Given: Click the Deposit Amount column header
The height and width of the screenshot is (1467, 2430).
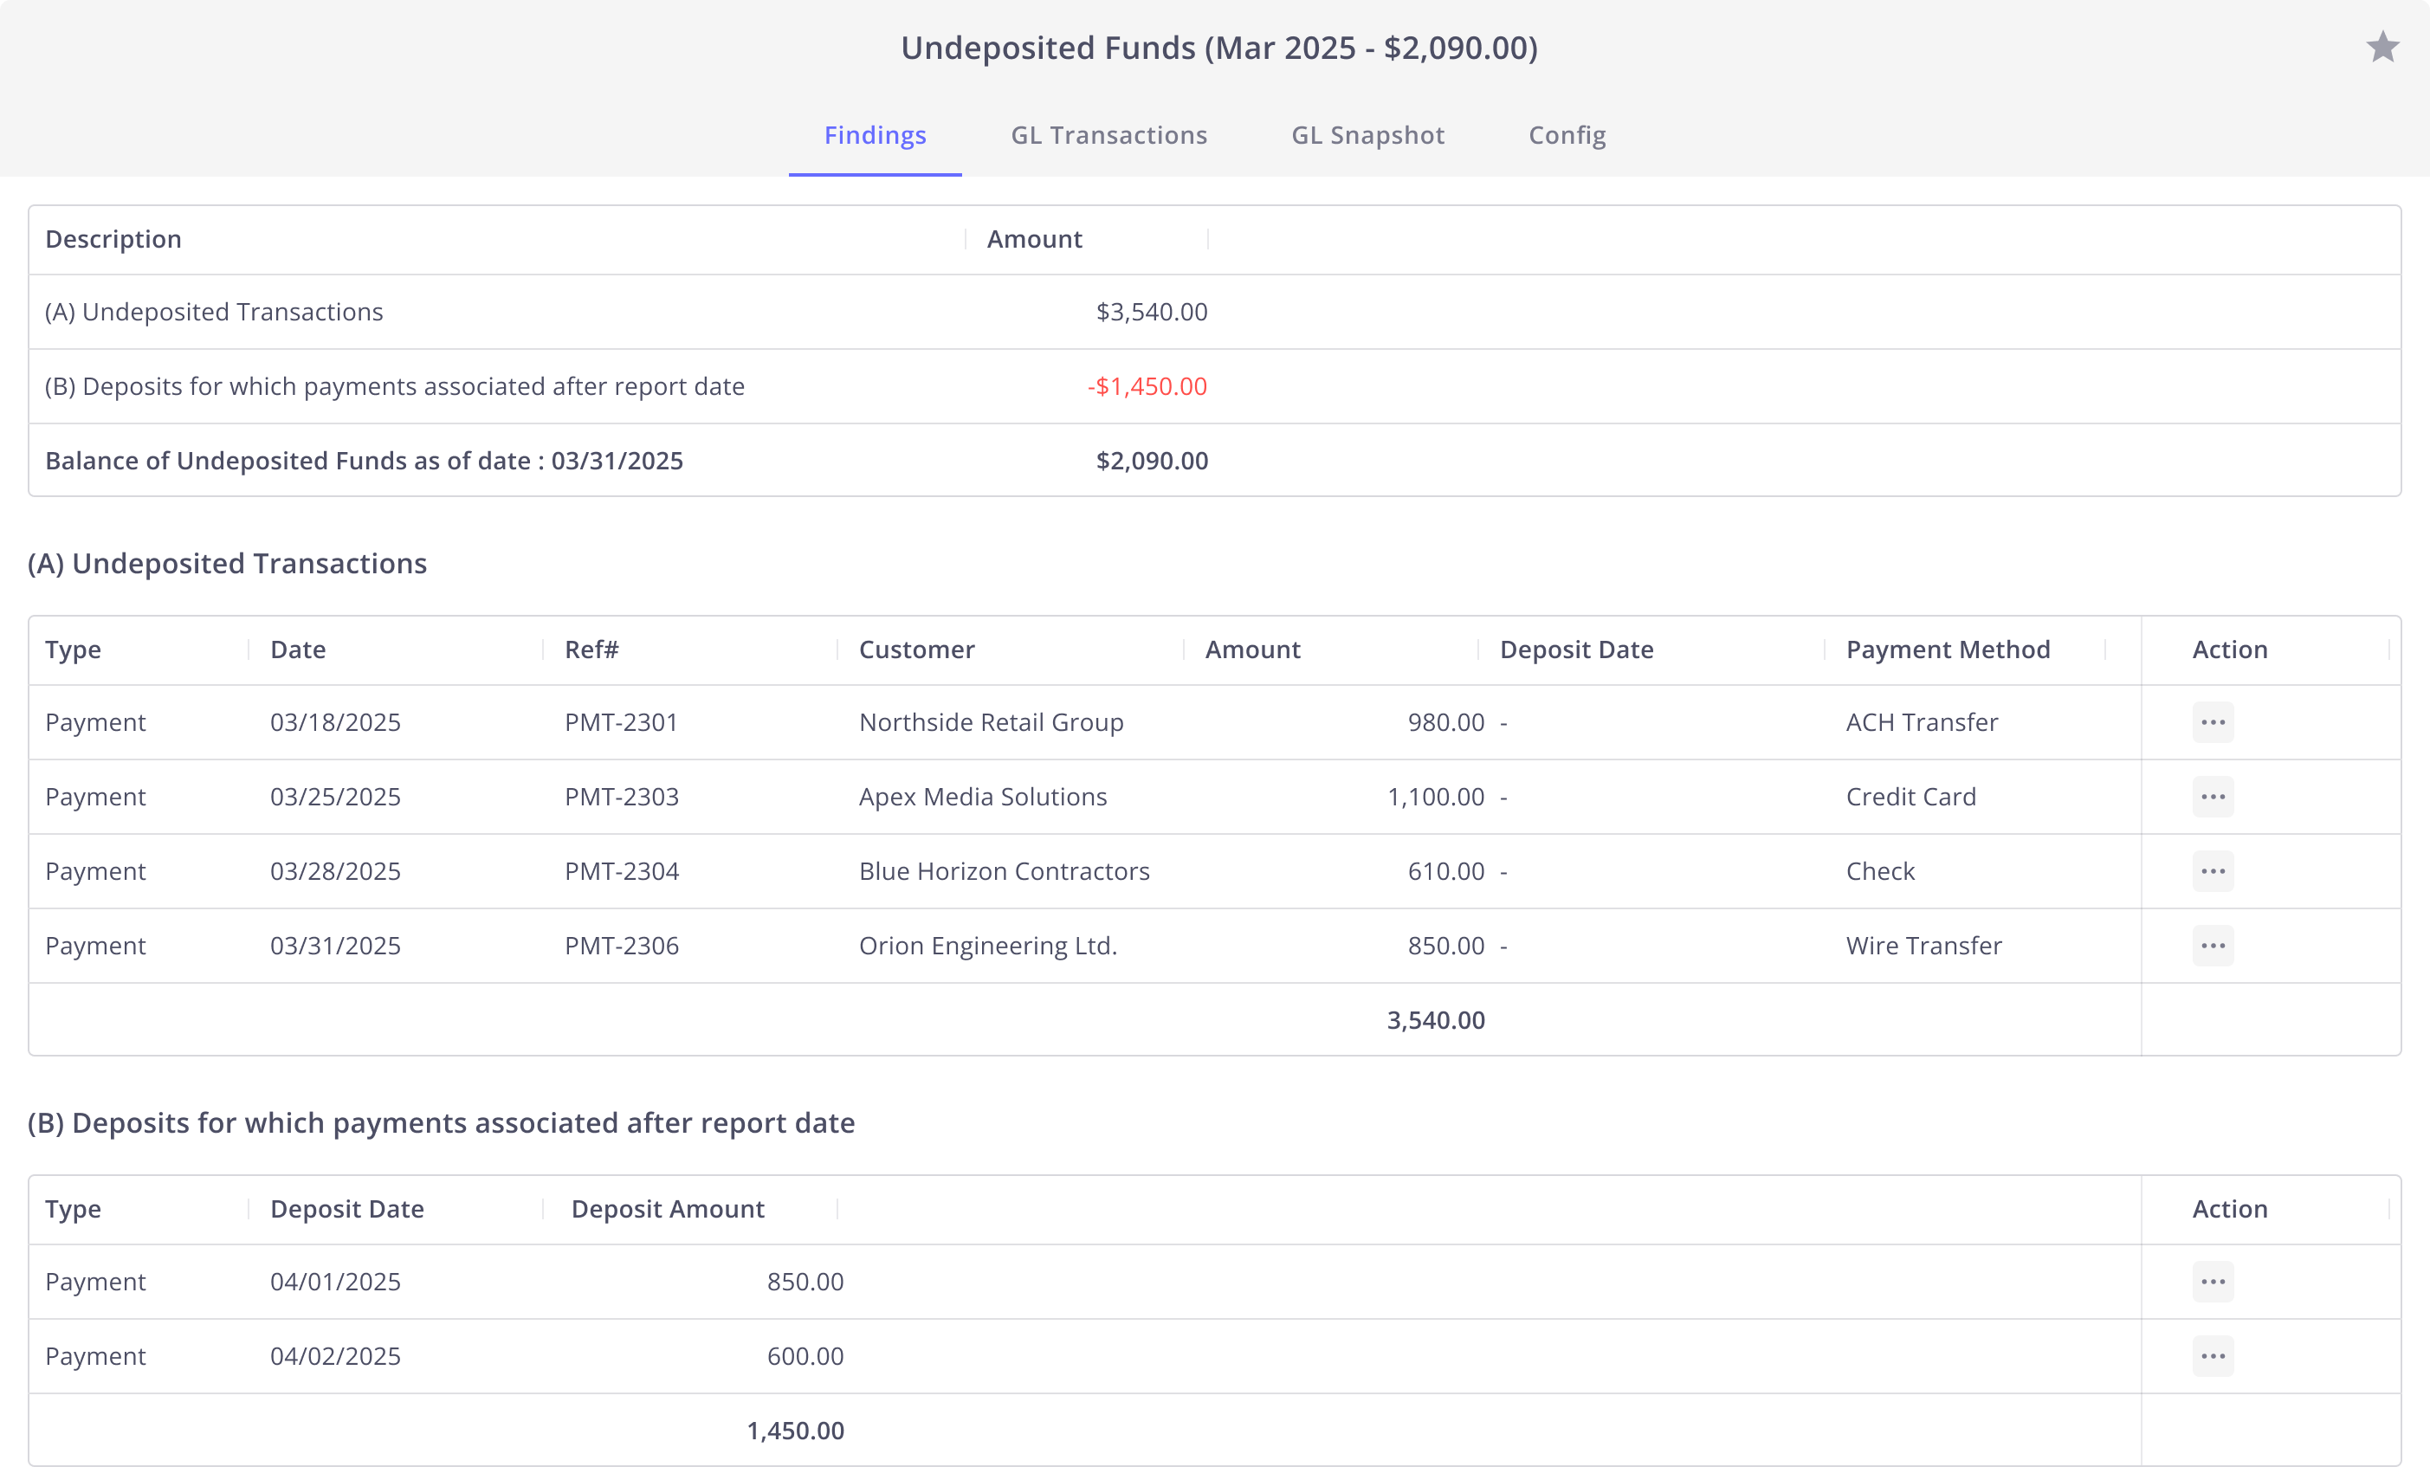Looking at the screenshot, I should point(668,1209).
